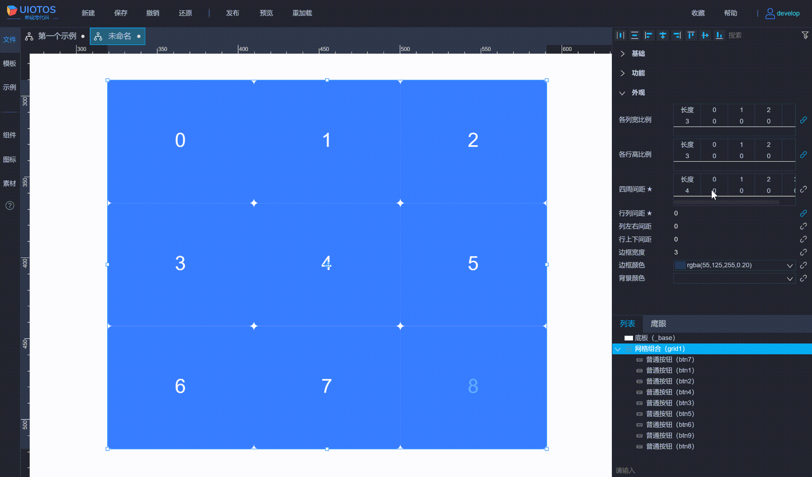The width and height of the screenshot is (812, 477).
Task: Switch to the 鹰眼 tab
Action: point(658,324)
